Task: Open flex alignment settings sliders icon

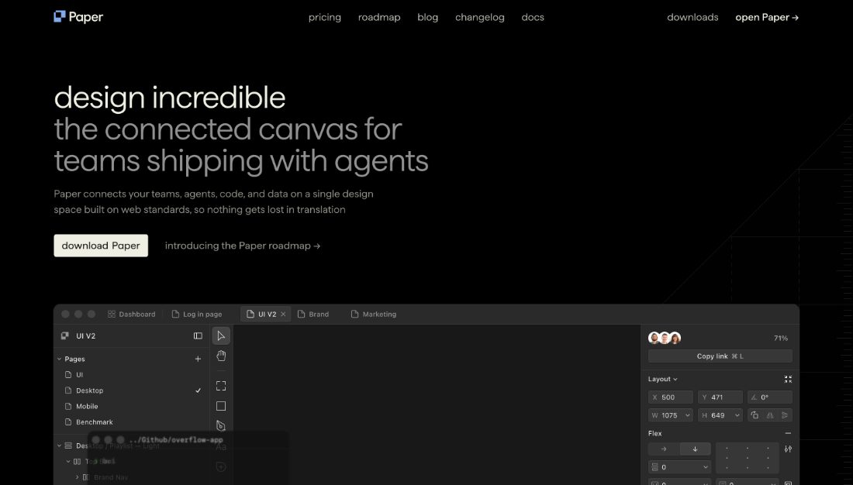Action: (x=788, y=449)
